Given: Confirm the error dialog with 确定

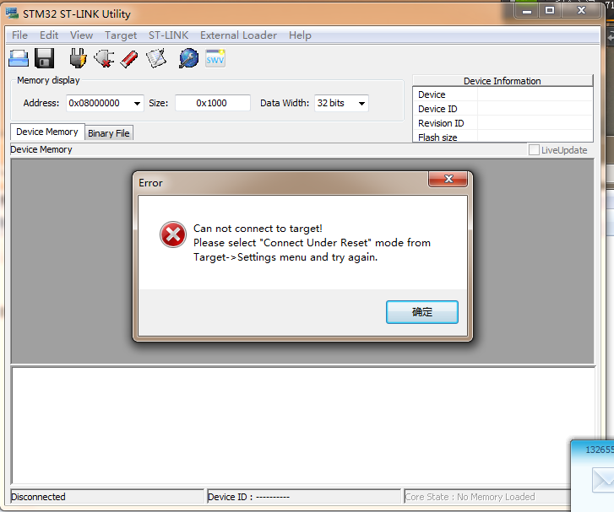Looking at the screenshot, I should pos(422,312).
